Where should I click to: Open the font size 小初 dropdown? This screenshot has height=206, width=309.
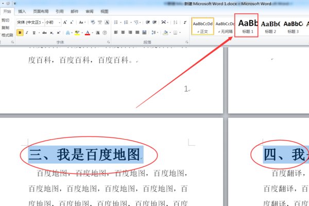tap(60, 23)
